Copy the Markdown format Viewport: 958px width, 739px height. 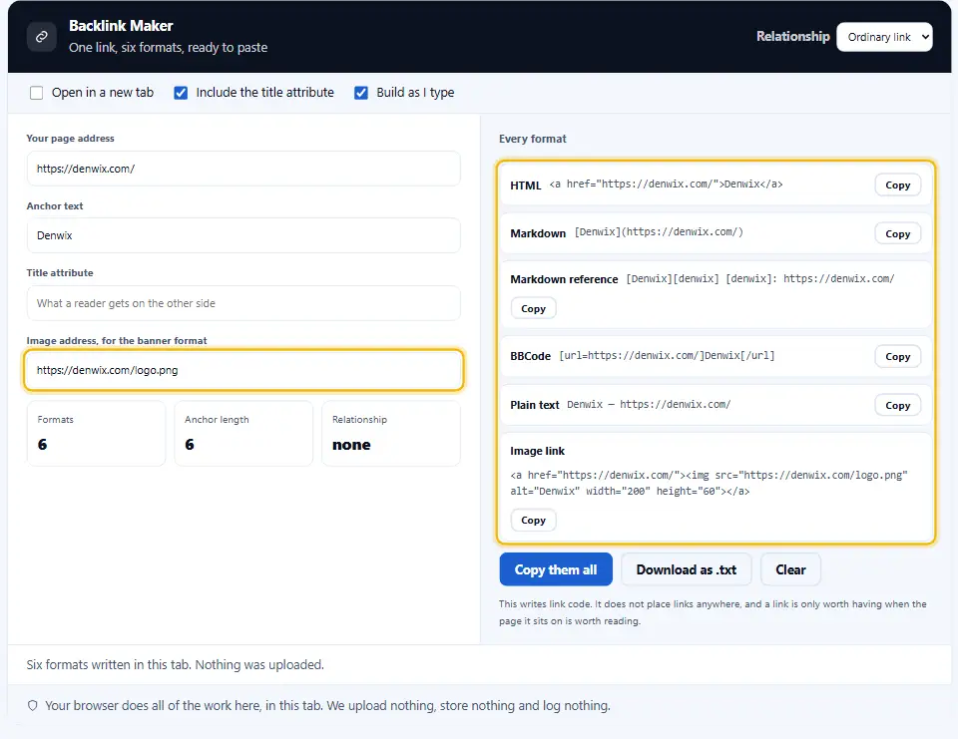(897, 234)
